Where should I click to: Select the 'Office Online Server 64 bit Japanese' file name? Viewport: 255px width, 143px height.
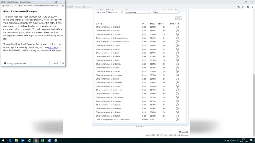109,82
